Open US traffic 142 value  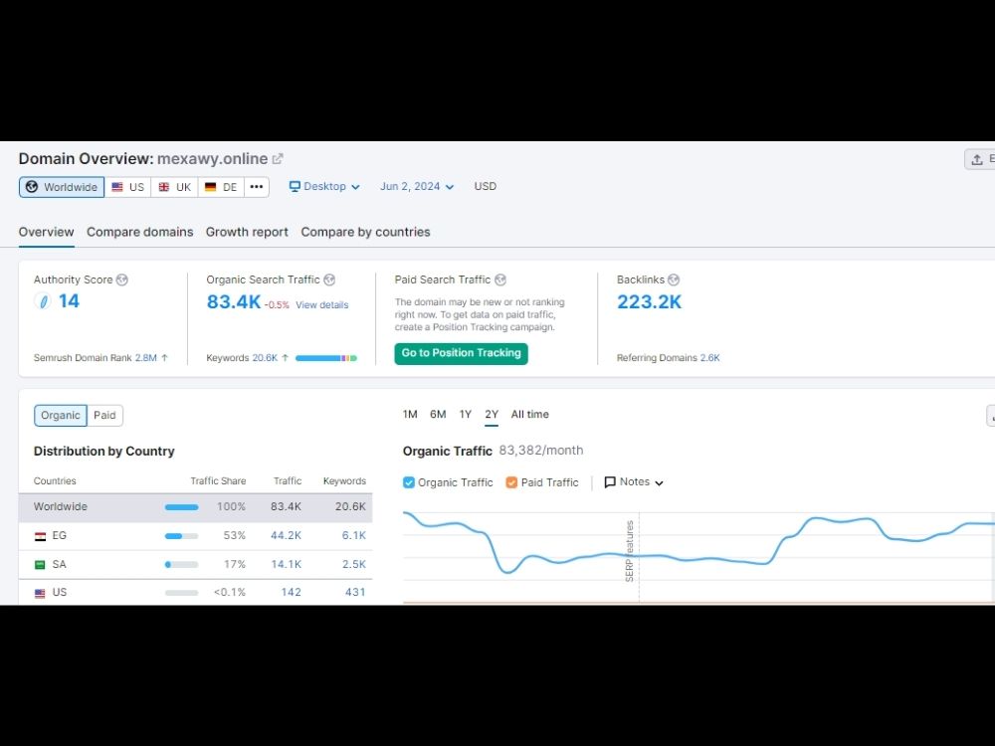coord(291,592)
